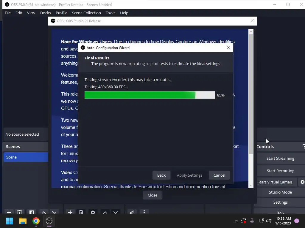
Task: Click Exit in the Controls dock
Action: pyautogui.click(x=280, y=212)
